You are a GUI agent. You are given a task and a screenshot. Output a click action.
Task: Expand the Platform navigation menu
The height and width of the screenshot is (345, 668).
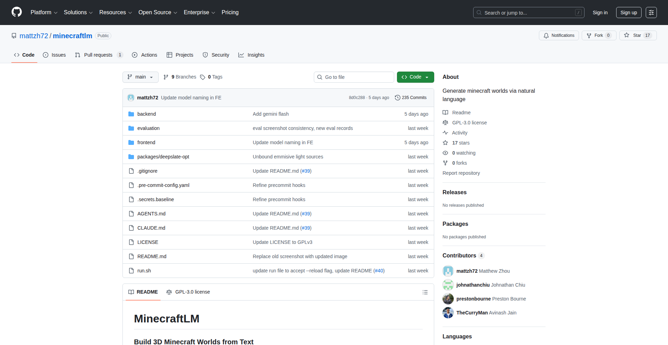44,13
